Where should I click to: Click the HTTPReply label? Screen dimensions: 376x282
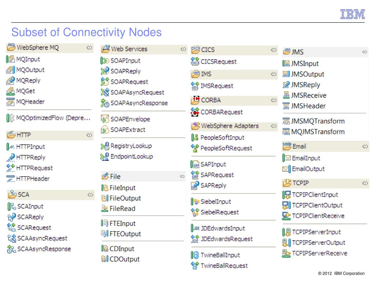(31, 157)
